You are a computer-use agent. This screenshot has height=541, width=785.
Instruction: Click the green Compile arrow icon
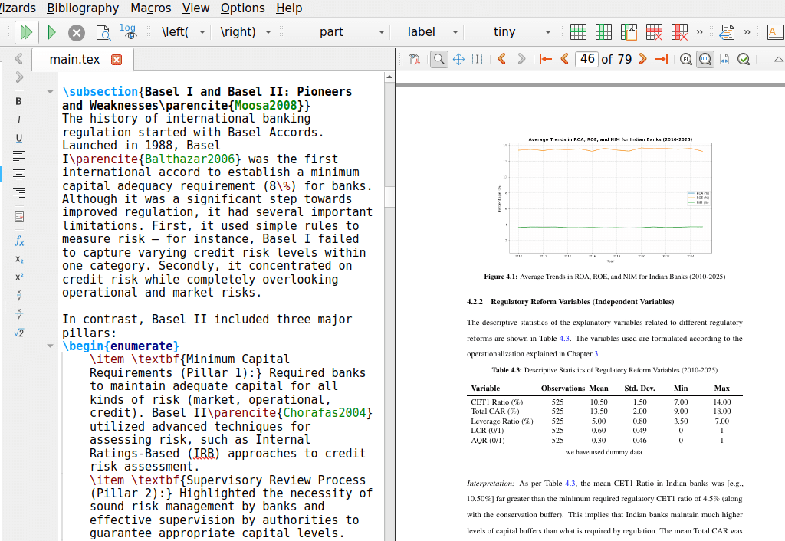coord(51,32)
